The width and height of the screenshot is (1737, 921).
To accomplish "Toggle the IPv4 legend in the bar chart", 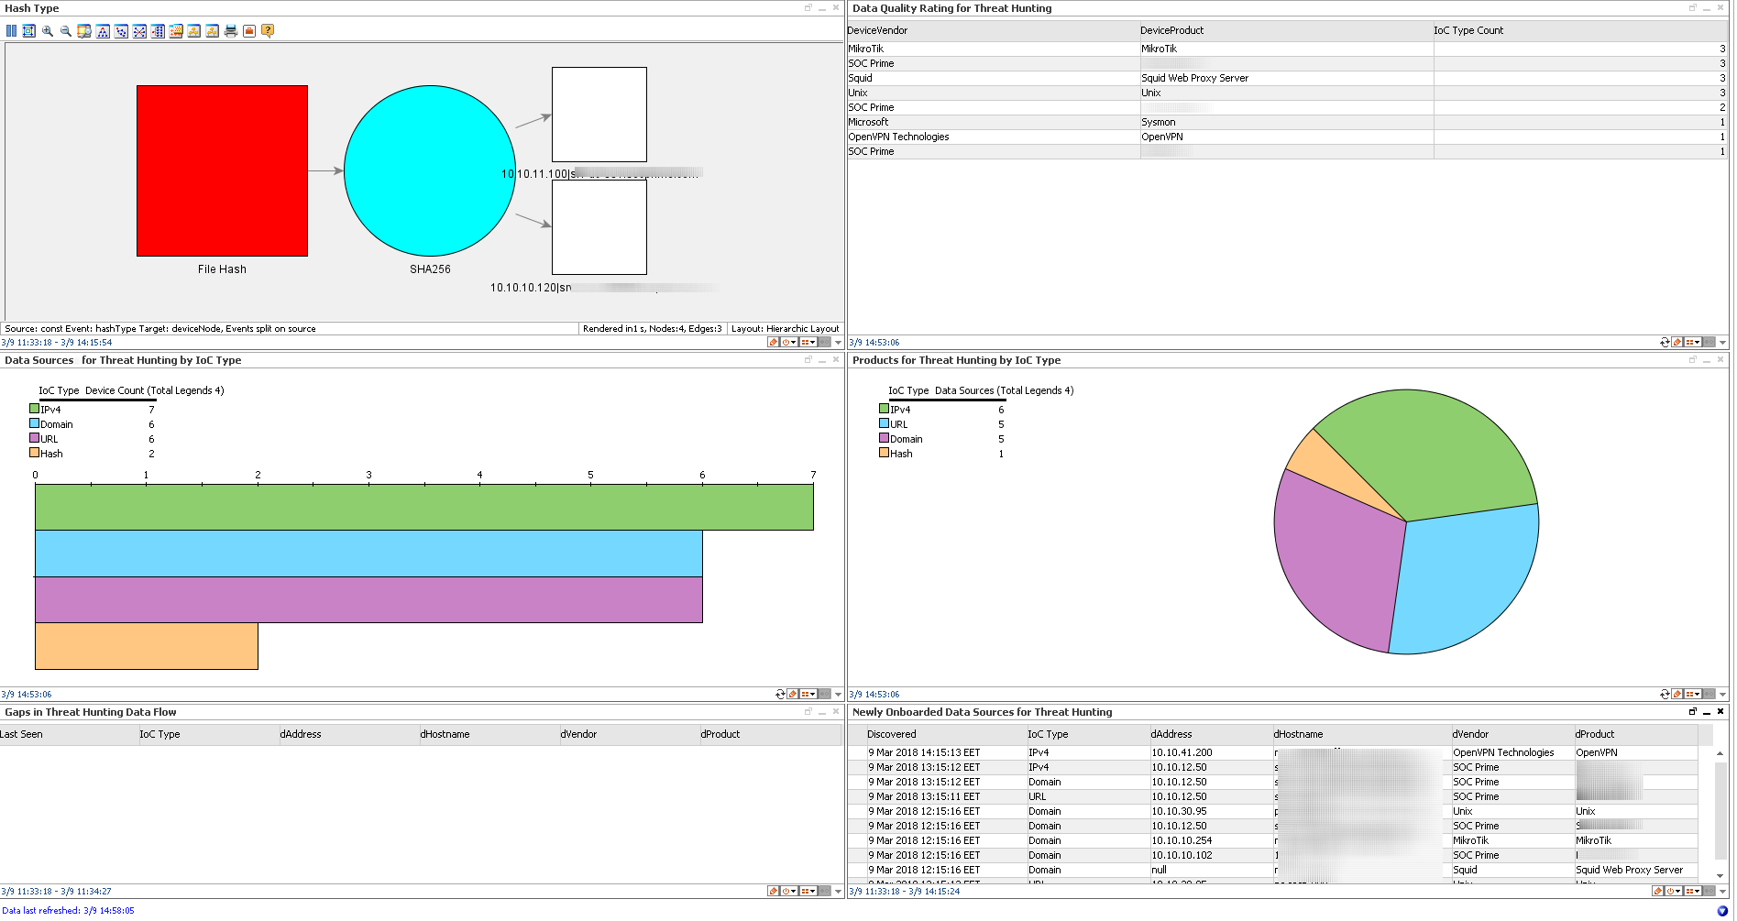I will pyautogui.click(x=35, y=410).
